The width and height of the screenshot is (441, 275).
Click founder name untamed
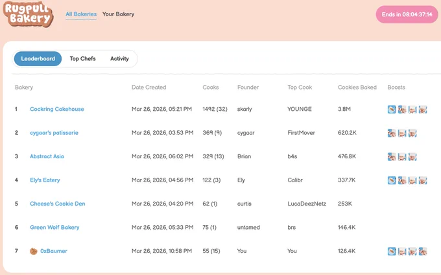[x=248, y=227]
